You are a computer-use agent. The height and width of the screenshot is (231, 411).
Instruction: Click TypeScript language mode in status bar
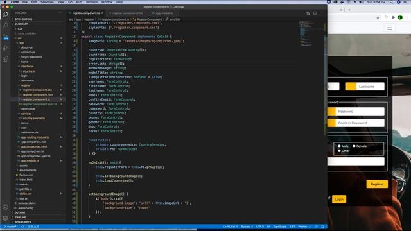[x=279, y=227]
